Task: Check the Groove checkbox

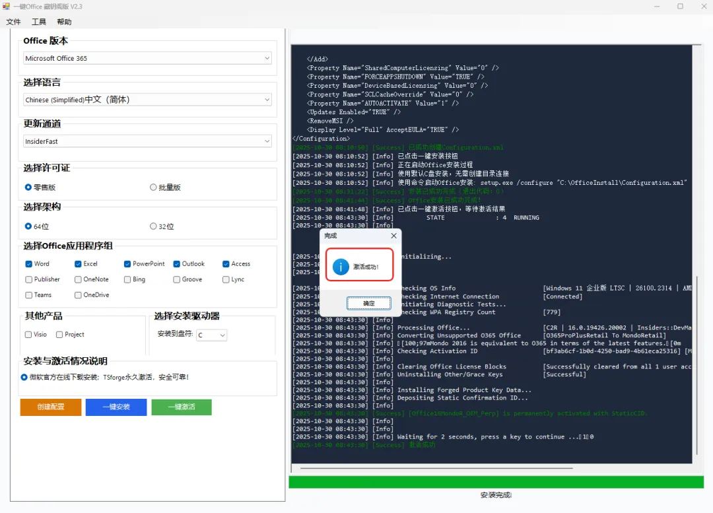Action: coord(176,279)
